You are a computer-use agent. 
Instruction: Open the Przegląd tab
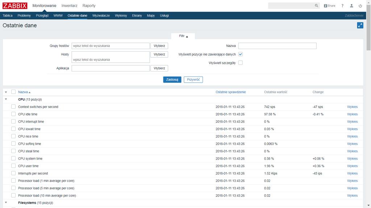[x=42, y=16]
